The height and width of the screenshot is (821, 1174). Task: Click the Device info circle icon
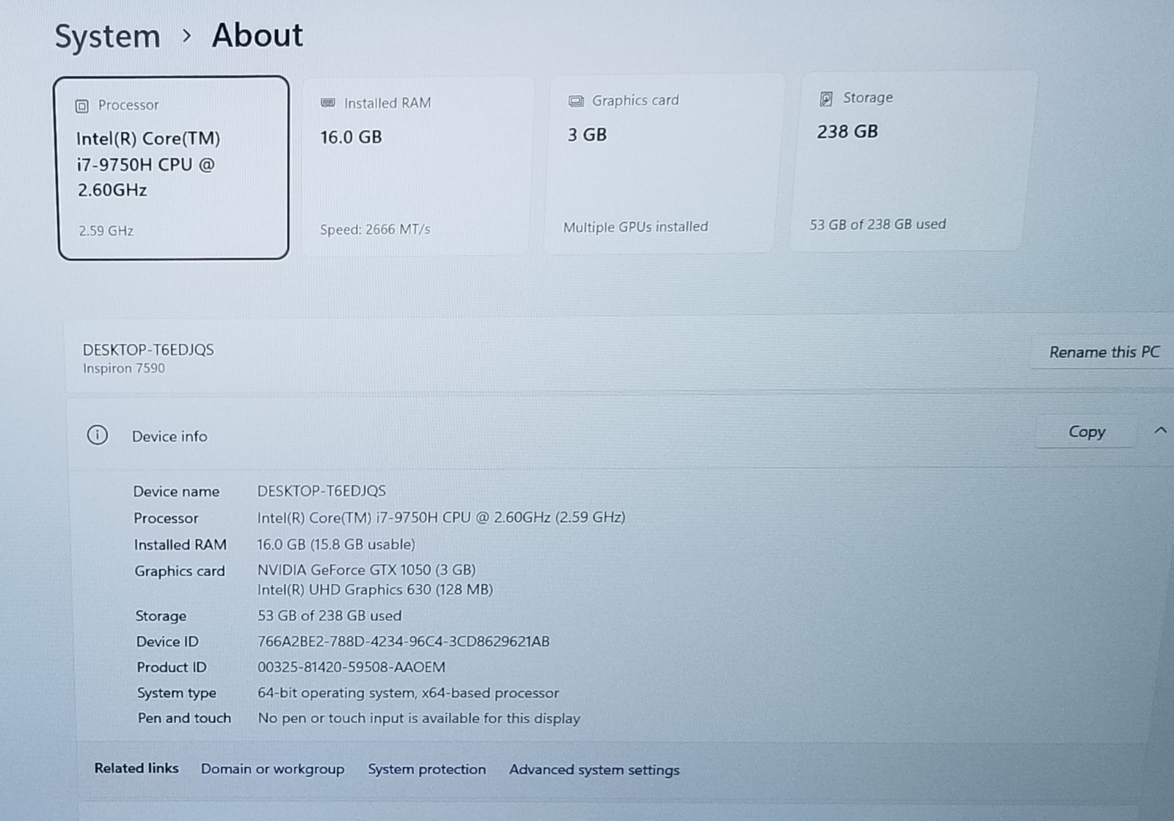[98, 435]
